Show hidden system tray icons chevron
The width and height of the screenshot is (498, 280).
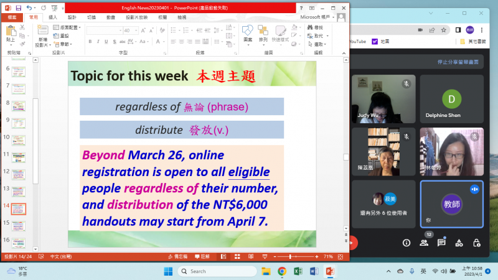coord(388,271)
